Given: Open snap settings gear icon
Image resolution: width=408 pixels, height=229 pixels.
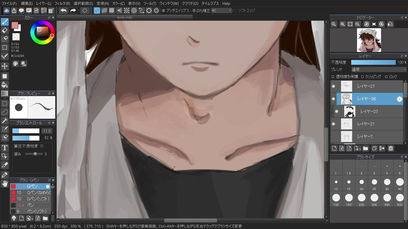Looking at the screenshot, I should (x=157, y=10).
